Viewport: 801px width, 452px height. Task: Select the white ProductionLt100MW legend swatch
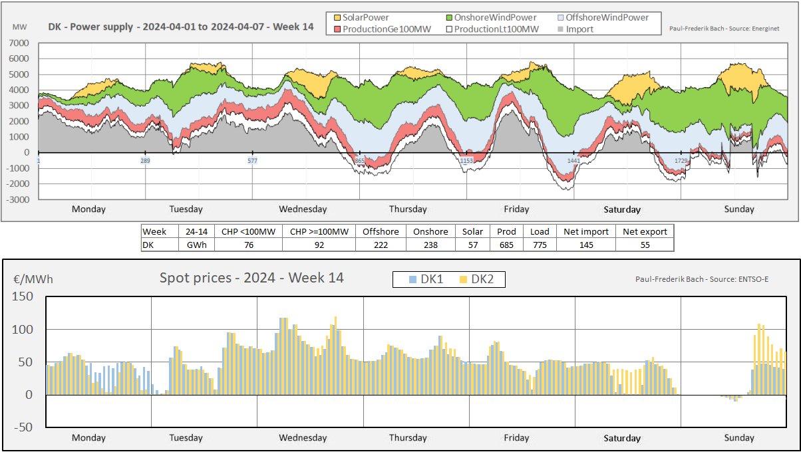(448, 29)
